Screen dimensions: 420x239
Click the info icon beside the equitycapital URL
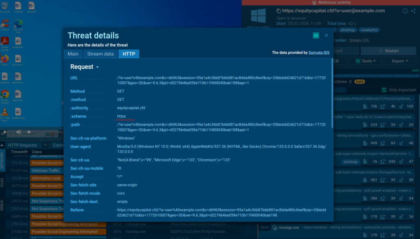coord(406,11)
